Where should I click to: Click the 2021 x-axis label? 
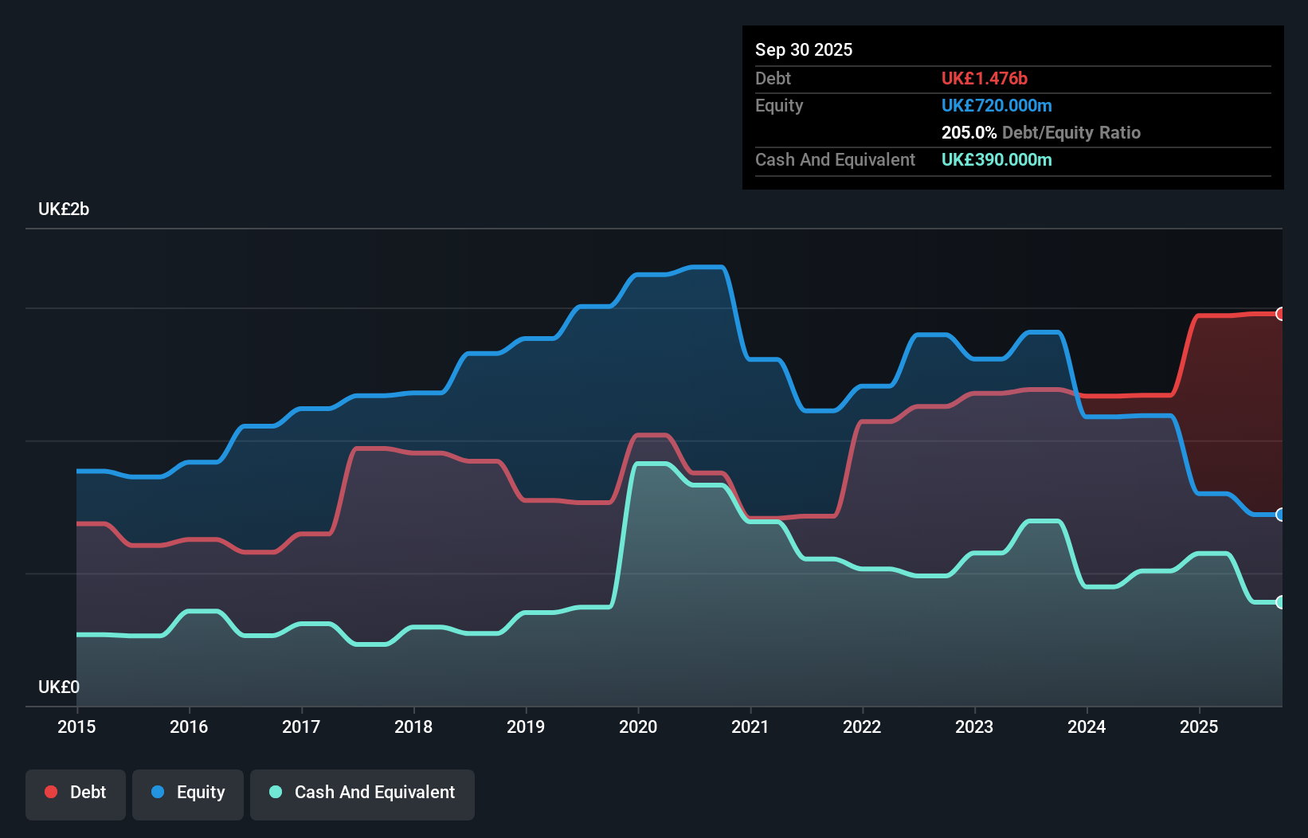click(x=750, y=726)
